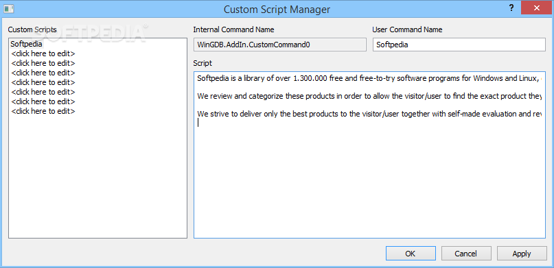Click the OK button
Viewport: 554px width, 268px height.
411,253
